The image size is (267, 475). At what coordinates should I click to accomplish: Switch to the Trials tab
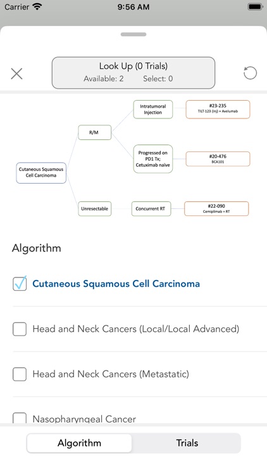pyautogui.click(x=187, y=443)
